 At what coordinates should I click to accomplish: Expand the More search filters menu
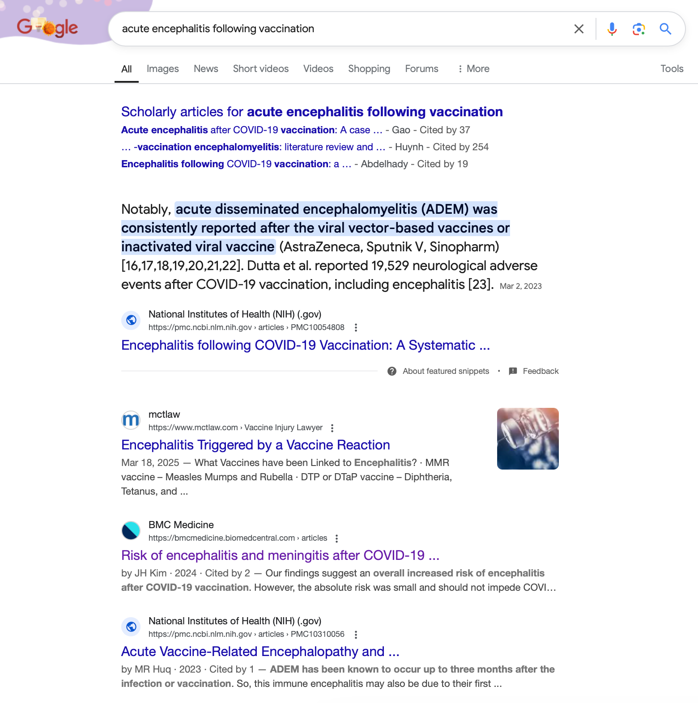(473, 69)
